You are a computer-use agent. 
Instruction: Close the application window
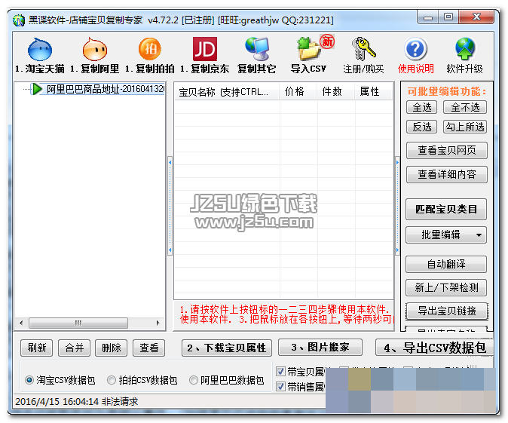(x=476, y=17)
